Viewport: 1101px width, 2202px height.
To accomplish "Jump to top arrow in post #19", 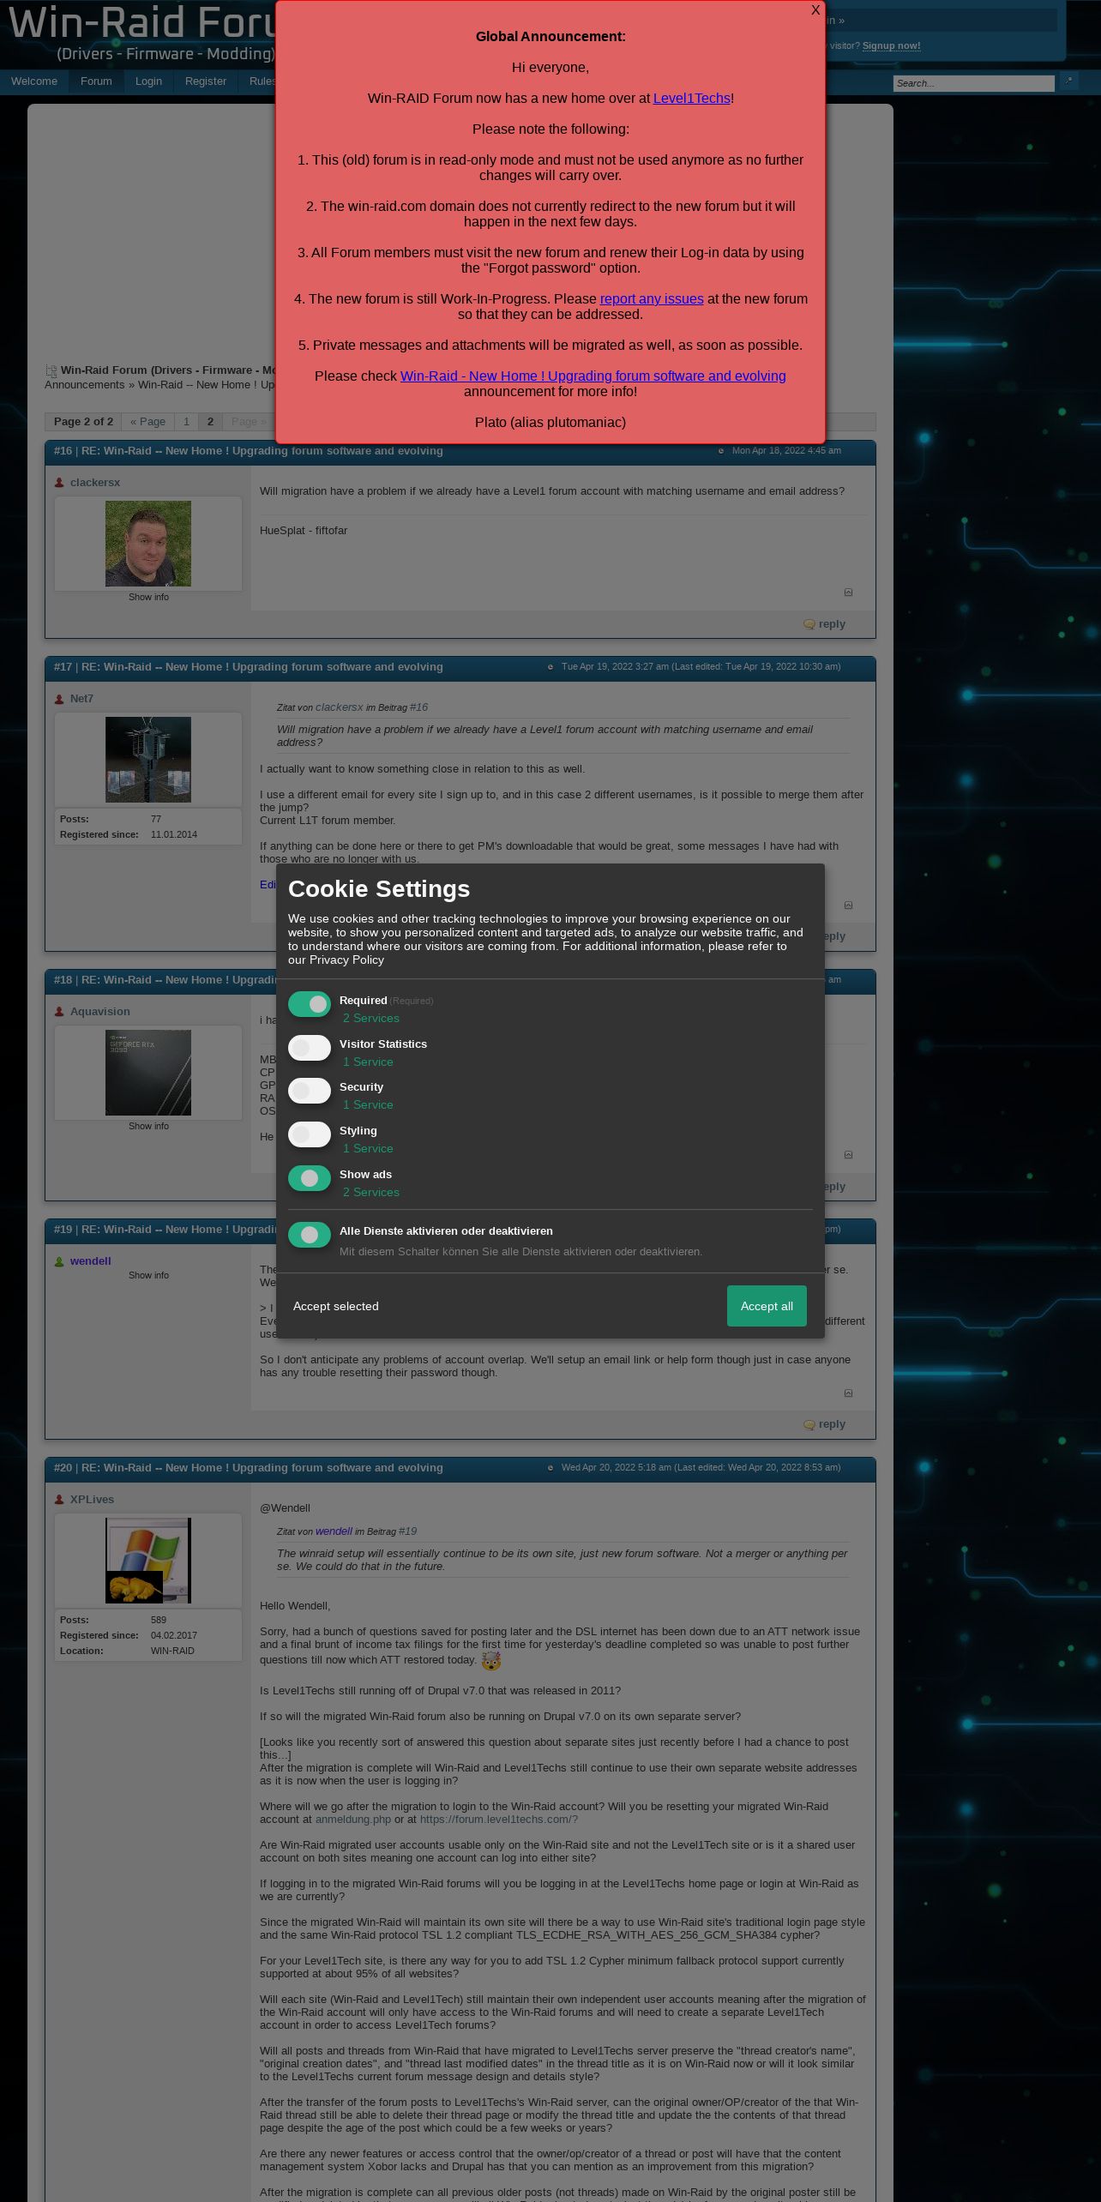I will [848, 1393].
